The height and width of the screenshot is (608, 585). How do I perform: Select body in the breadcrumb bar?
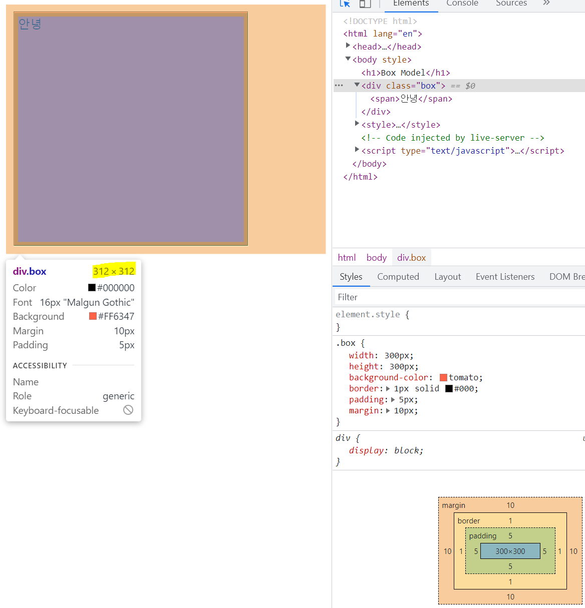pyautogui.click(x=377, y=258)
